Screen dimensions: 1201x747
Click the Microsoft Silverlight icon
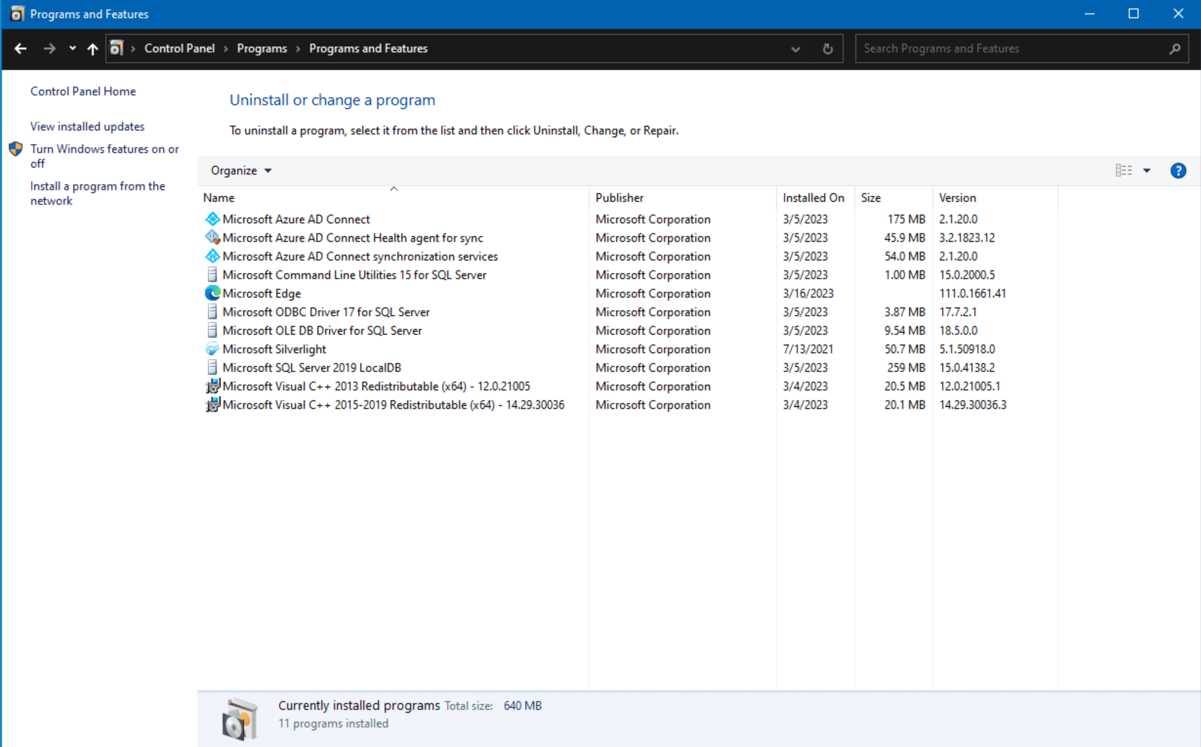[212, 349]
